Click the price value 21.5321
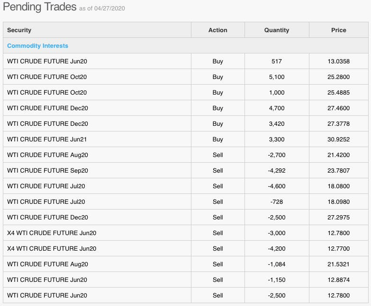Screen dimensions: 371x306 [338, 264]
